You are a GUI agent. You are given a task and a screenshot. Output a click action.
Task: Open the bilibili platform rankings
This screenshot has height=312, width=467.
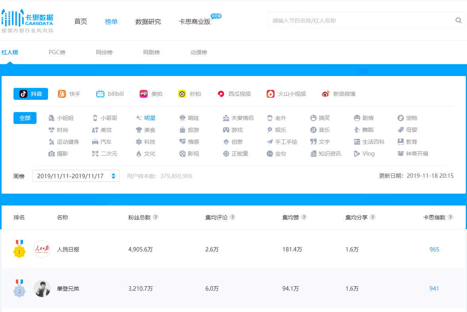coord(110,94)
